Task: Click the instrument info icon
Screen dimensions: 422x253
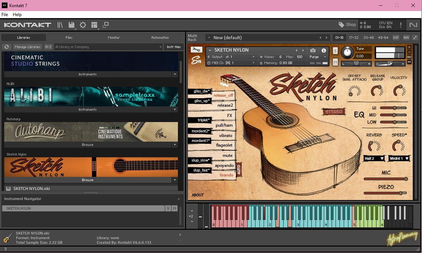Action: [324, 51]
